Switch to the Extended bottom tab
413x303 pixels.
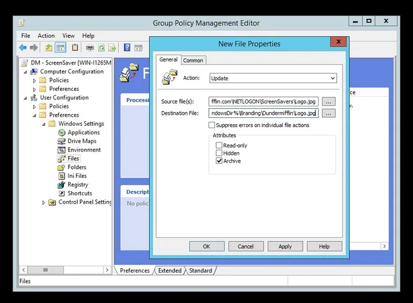170,270
